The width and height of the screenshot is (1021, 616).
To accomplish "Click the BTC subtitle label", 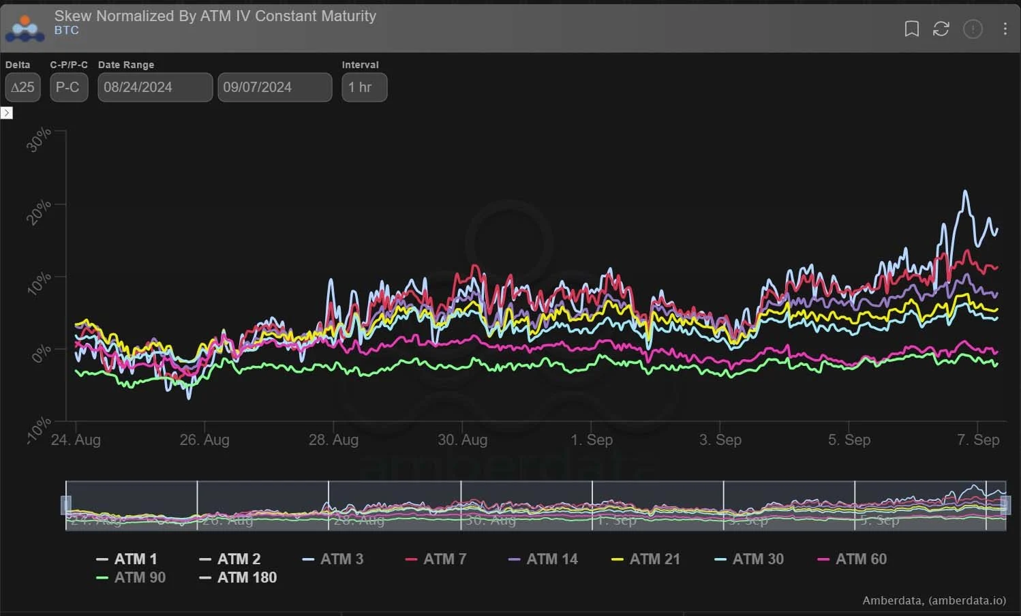I will click(67, 31).
